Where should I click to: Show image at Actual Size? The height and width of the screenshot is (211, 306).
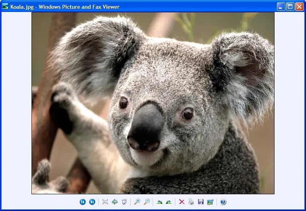click(x=115, y=202)
